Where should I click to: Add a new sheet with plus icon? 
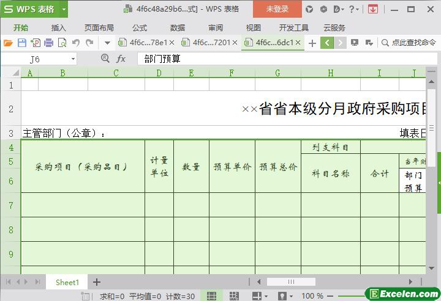click(x=96, y=282)
